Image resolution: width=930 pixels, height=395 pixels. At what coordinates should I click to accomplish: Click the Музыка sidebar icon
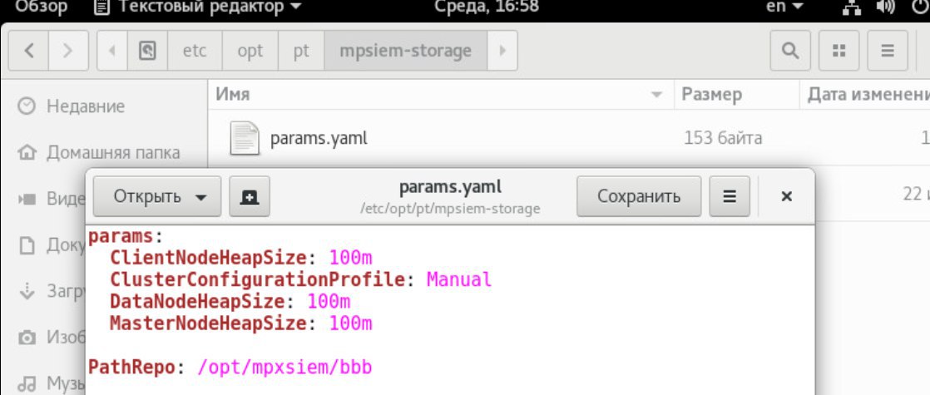(x=26, y=384)
